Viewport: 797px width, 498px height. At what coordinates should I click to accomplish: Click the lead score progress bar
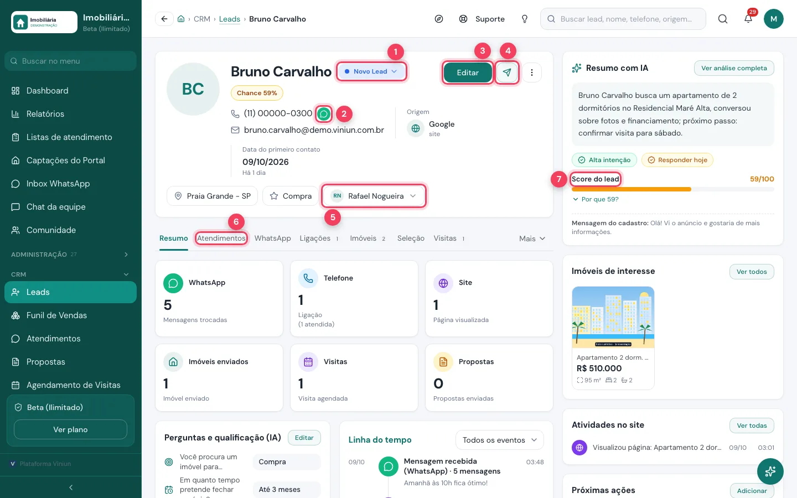pos(673,189)
